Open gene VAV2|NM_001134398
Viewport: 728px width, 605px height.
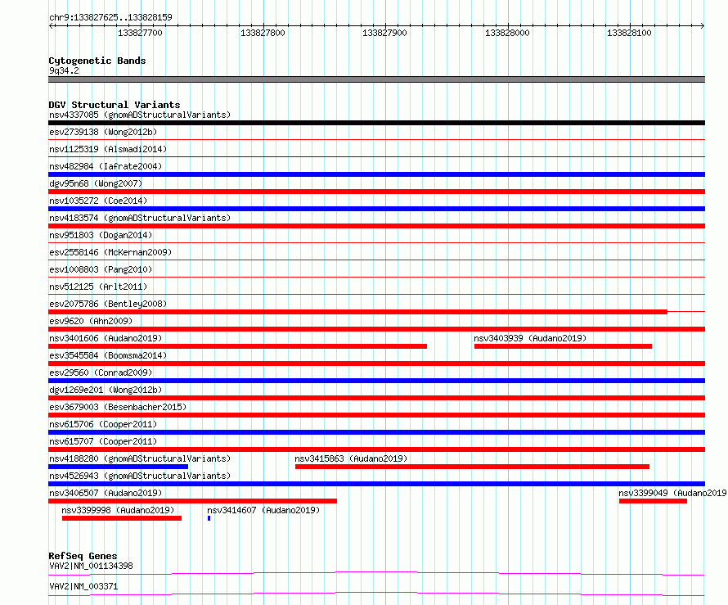[x=91, y=566]
